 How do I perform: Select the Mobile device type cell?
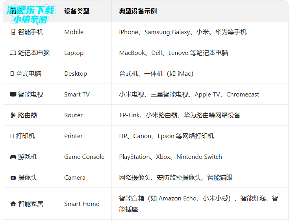click(x=74, y=32)
